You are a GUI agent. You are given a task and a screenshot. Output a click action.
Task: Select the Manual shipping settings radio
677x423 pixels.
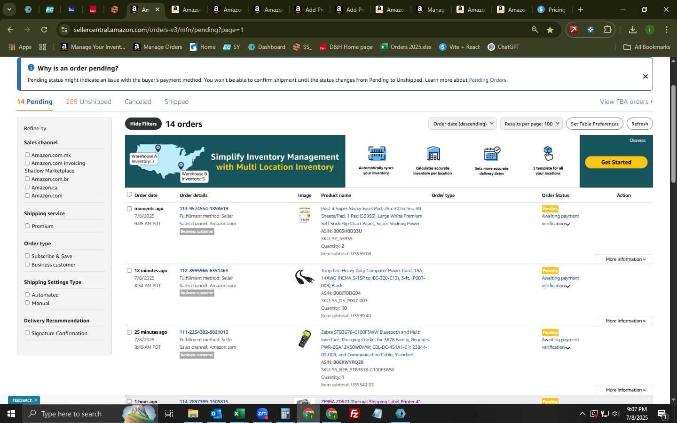coord(27,303)
